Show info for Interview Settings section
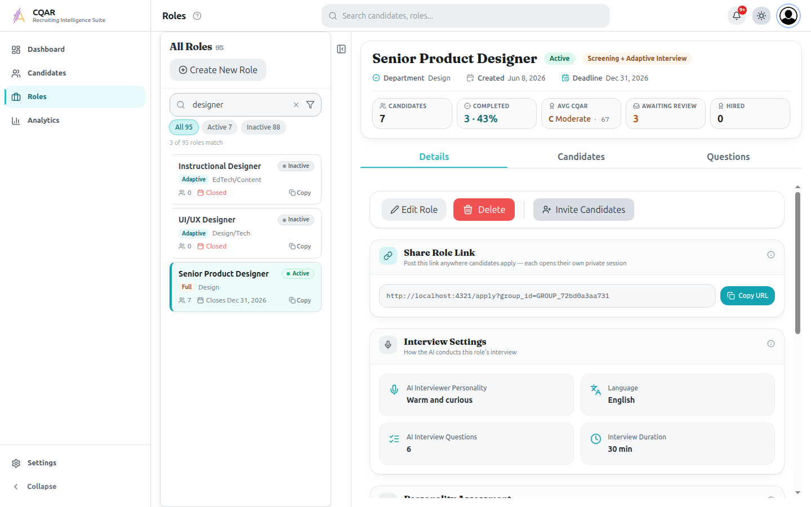Viewport: 811px width, 507px height. pyautogui.click(x=771, y=344)
